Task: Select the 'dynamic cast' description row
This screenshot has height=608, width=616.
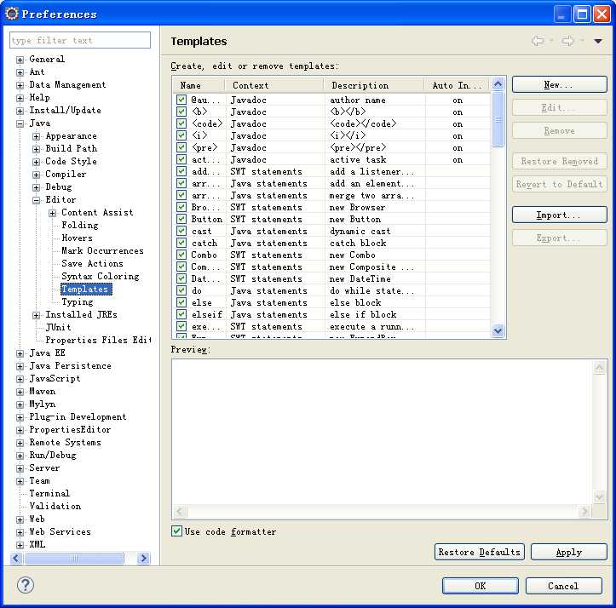Action: pyautogui.click(x=332, y=231)
